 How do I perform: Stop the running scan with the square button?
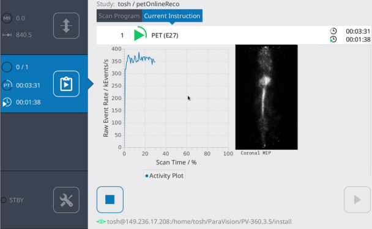(x=110, y=200)
